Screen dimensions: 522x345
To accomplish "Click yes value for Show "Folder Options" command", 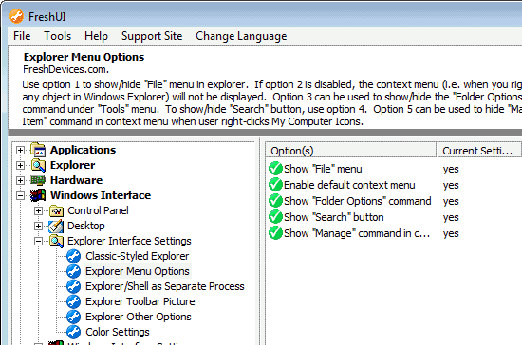I will click(x=451, y=202).
